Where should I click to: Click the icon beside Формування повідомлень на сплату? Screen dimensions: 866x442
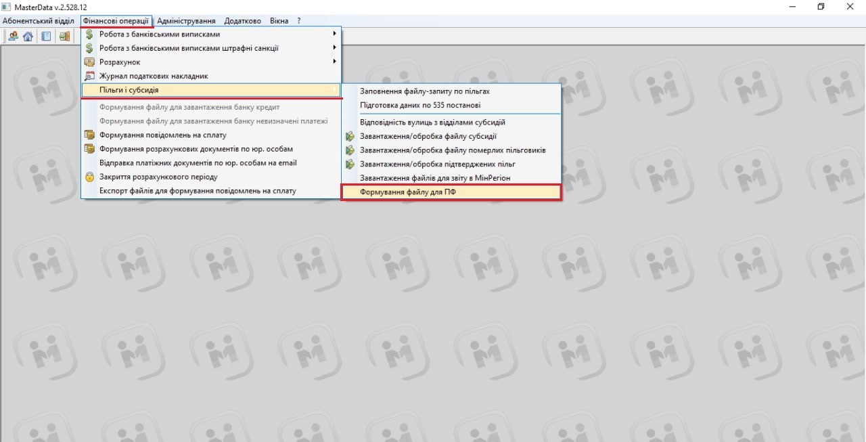click(x=89, y=135)
